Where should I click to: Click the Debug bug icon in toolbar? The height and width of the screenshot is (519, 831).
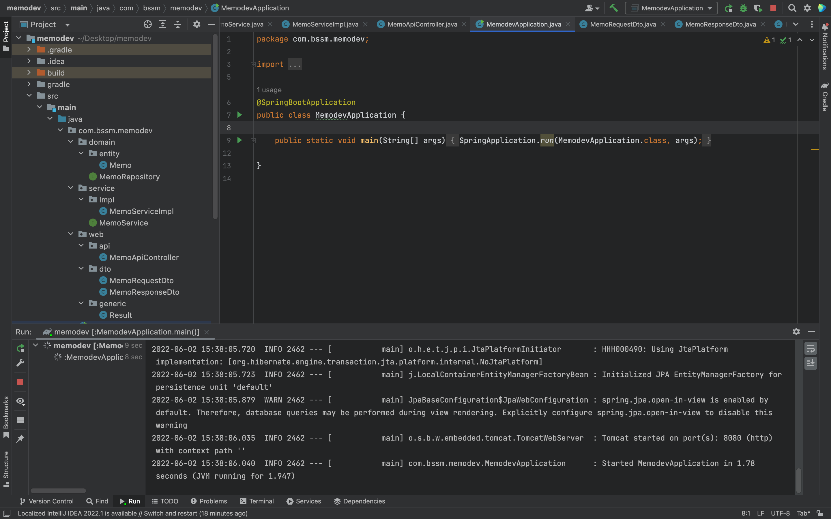point(743,8)
